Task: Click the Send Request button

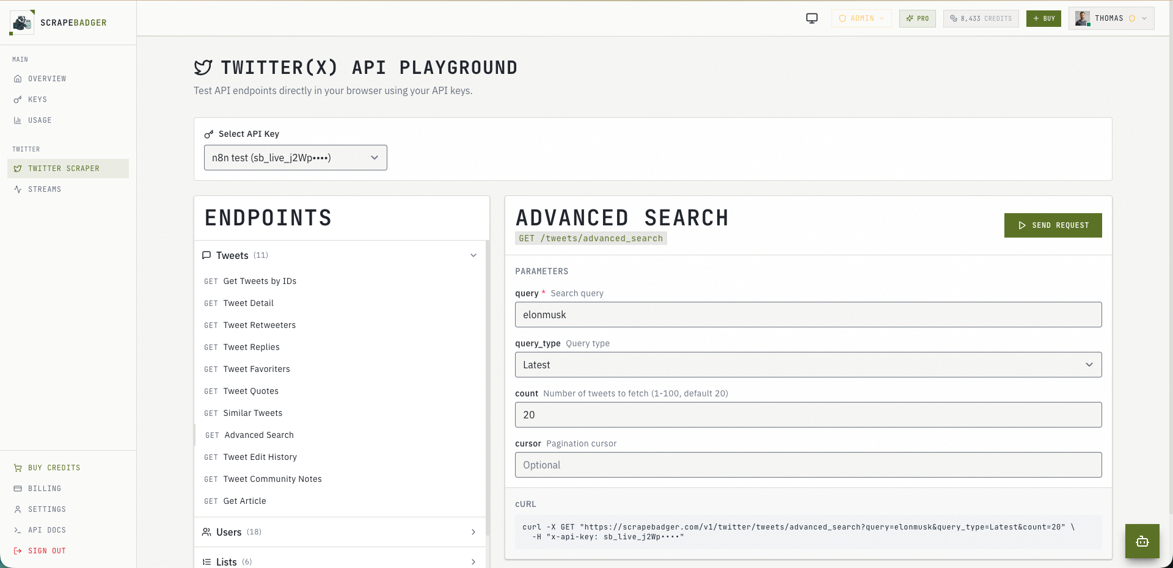Action: [1053, 225]
